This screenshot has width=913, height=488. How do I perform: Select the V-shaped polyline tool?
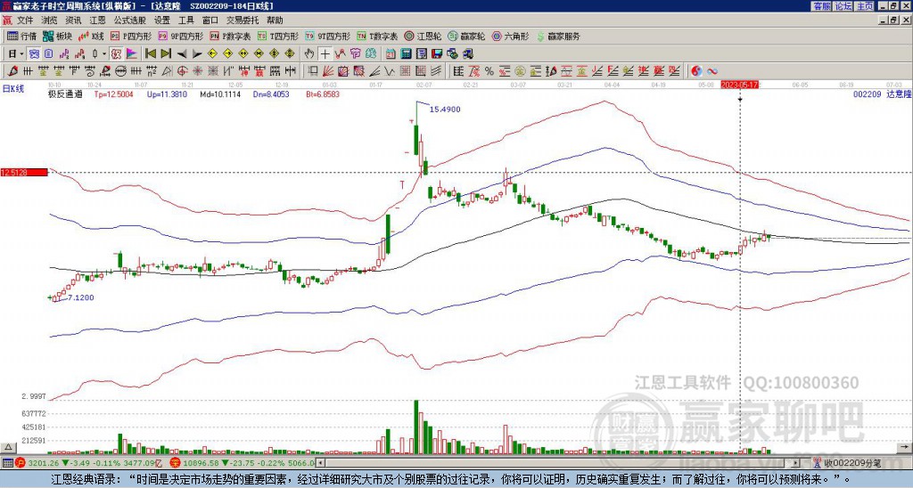pos(389,71)
